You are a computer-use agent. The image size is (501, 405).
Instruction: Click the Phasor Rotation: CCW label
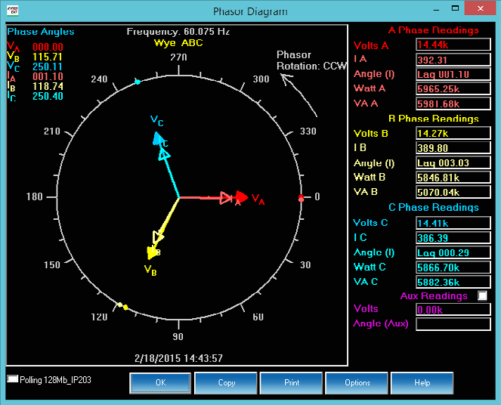[311, 60]
